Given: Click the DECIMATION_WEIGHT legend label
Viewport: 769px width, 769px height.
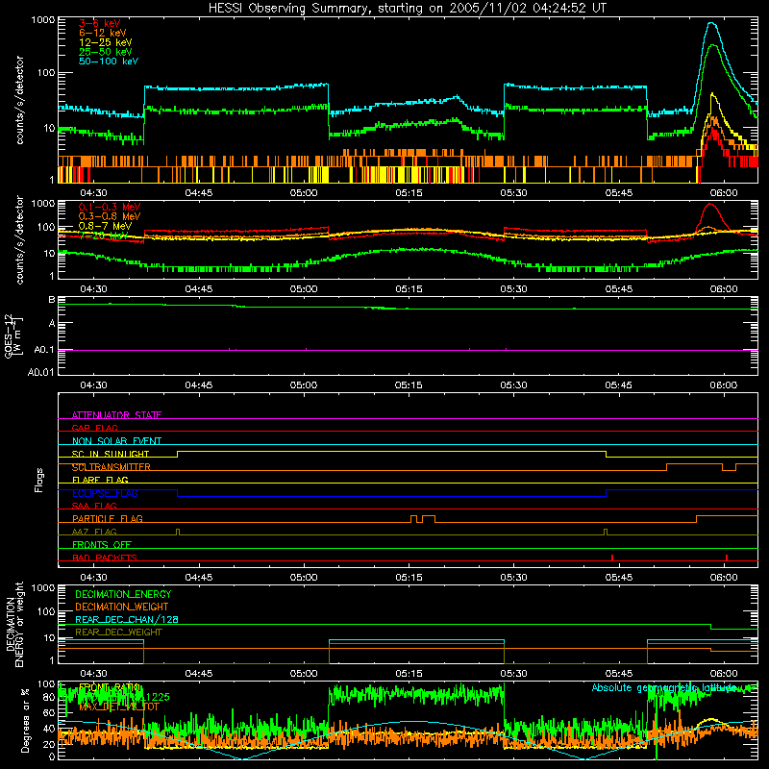Looking at the screenshot, I should [122, 608].
